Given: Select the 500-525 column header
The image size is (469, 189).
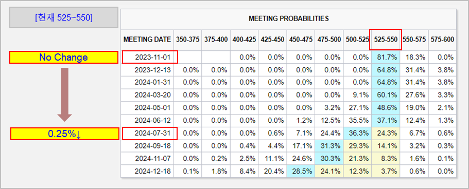Looking at the screenshot, I should tap(357, 40).
